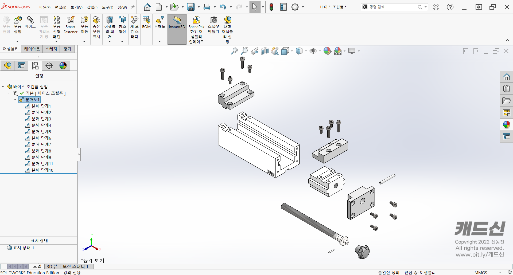Switch to the ConfigurationManager tab icon

click(35, 65)
